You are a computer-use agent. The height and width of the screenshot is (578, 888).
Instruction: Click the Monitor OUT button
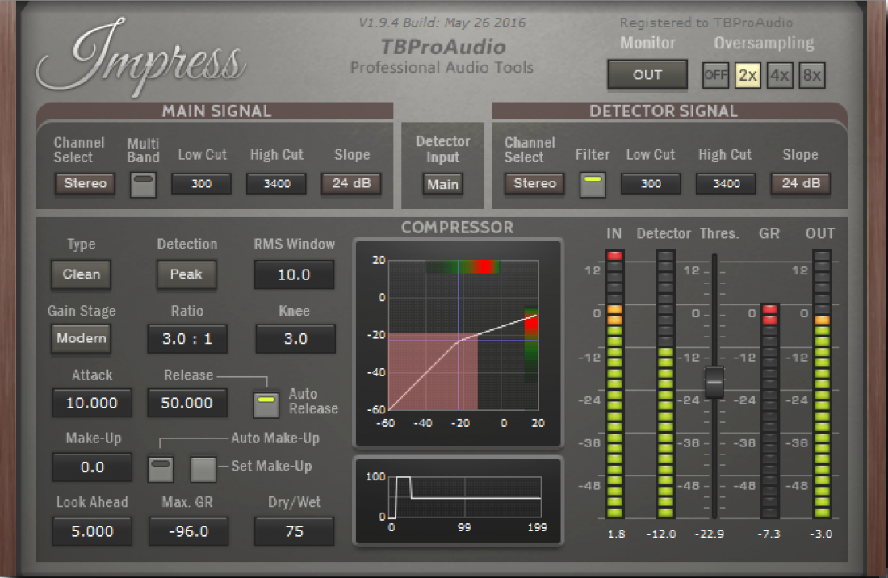[647, 75]
